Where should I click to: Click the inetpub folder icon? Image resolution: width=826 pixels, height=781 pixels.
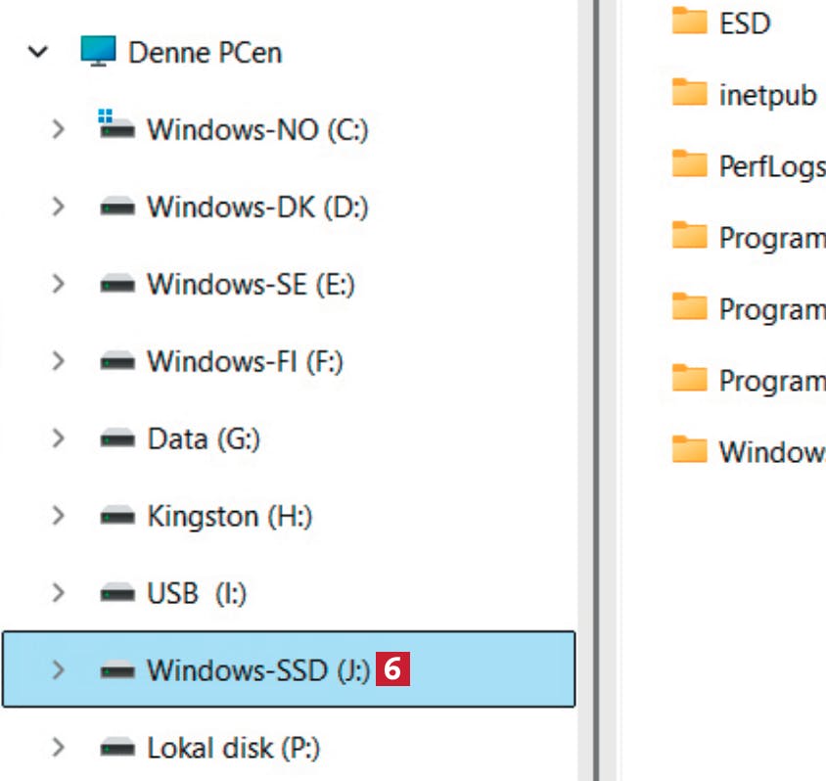(690, 92)
